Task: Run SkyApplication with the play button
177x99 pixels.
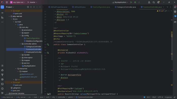Action: click(131, 2)
